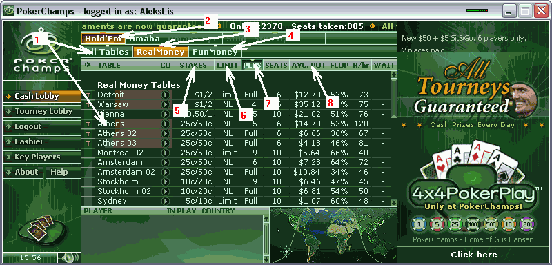Select the Omaha game tab
552x265 pixels.
[143, 39]
